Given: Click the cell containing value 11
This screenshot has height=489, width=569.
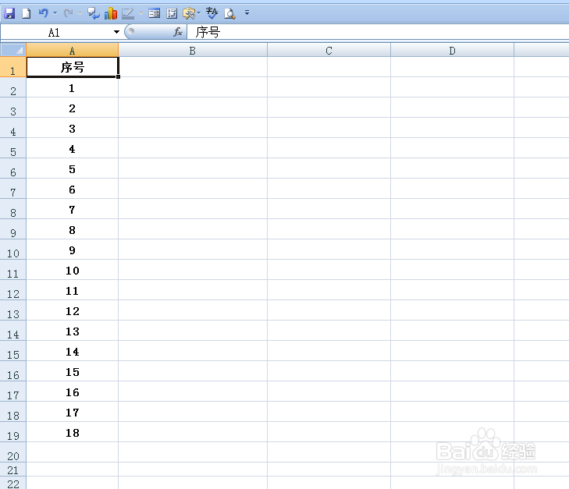Looking at the screenshot, I should (73, 290).
